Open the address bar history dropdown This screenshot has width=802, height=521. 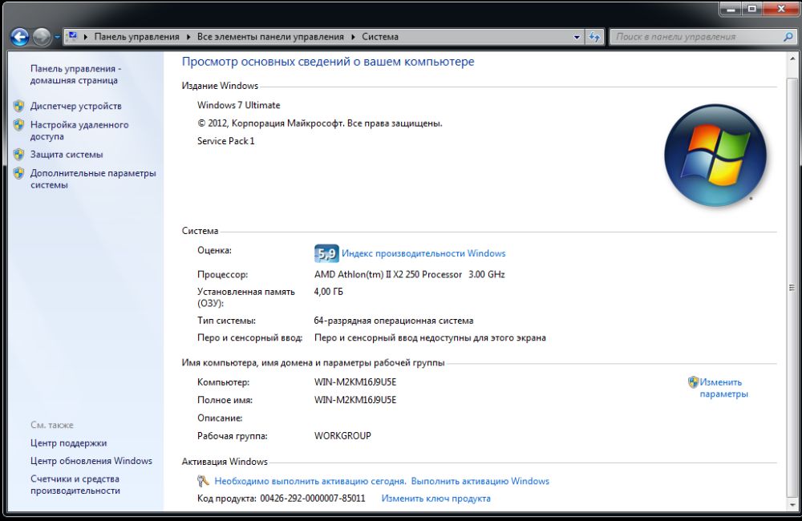coord(577,37)
